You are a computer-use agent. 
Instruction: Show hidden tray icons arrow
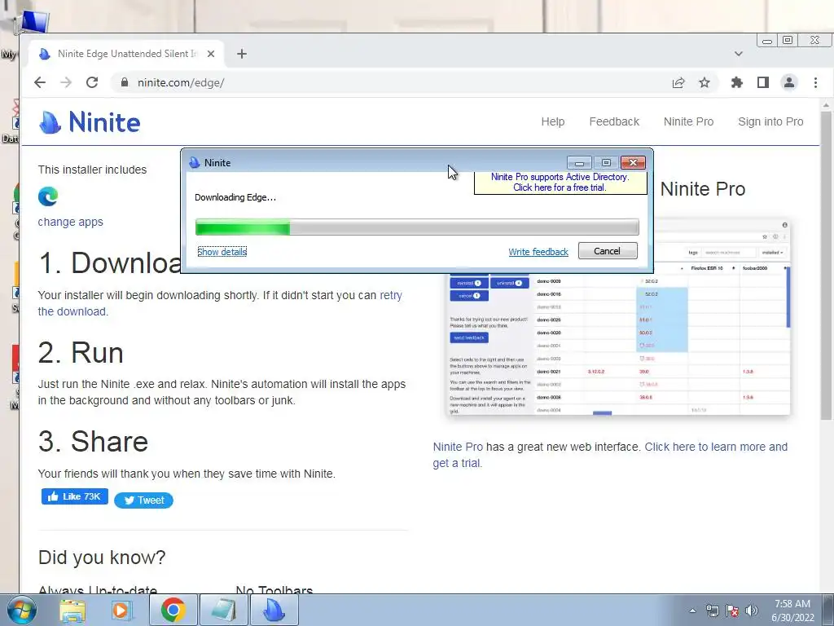tap(692, 611)
